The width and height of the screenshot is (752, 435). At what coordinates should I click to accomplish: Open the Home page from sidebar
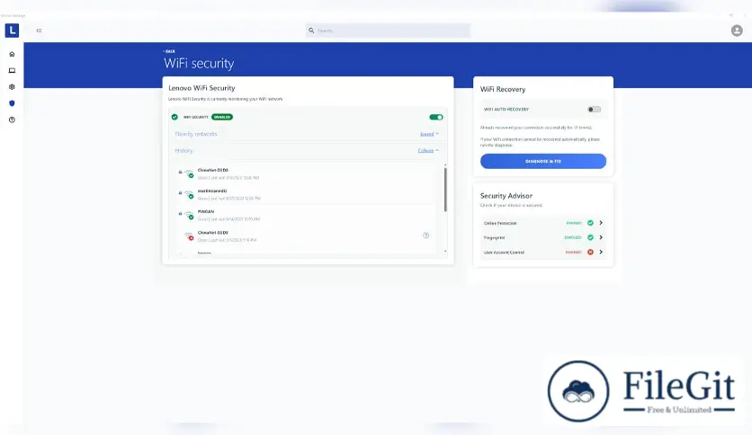coord(12,54)
